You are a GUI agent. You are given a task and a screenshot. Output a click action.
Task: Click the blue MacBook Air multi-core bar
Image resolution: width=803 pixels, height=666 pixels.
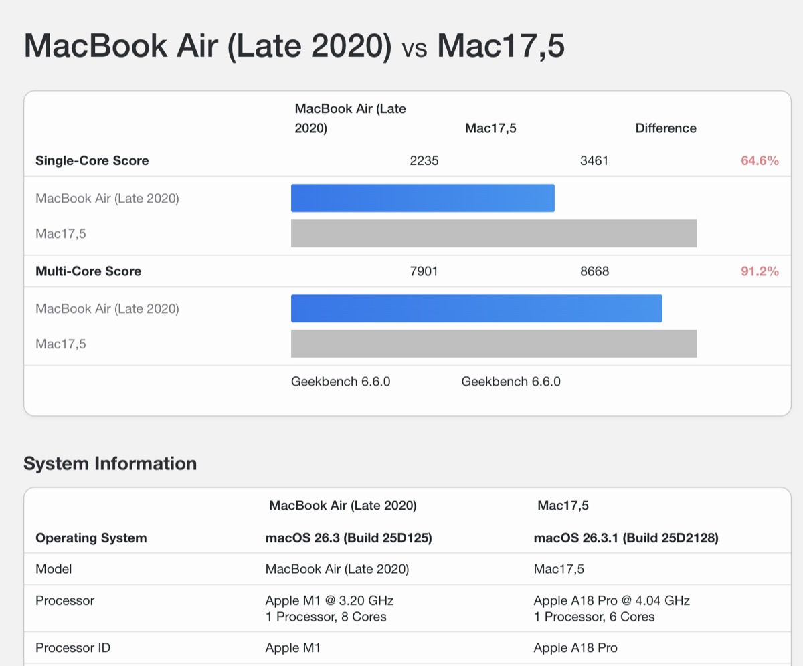475,308
